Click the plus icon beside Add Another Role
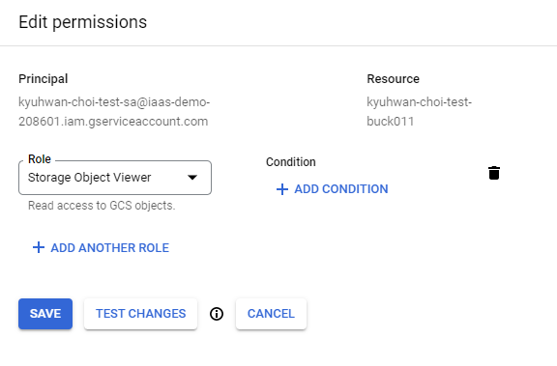The image size is (557, 366). (39, 247)
